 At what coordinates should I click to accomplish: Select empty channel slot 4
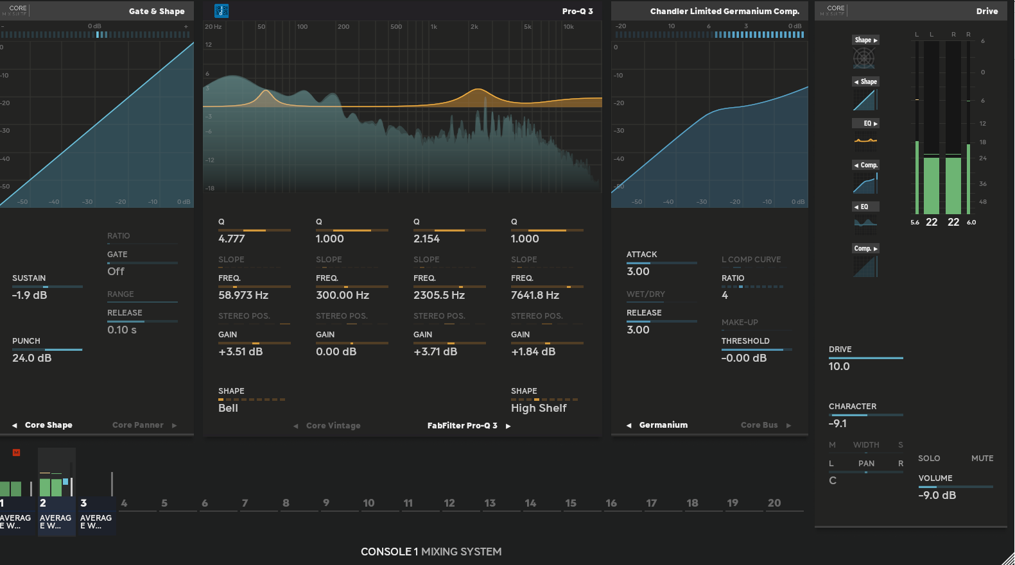137,503
